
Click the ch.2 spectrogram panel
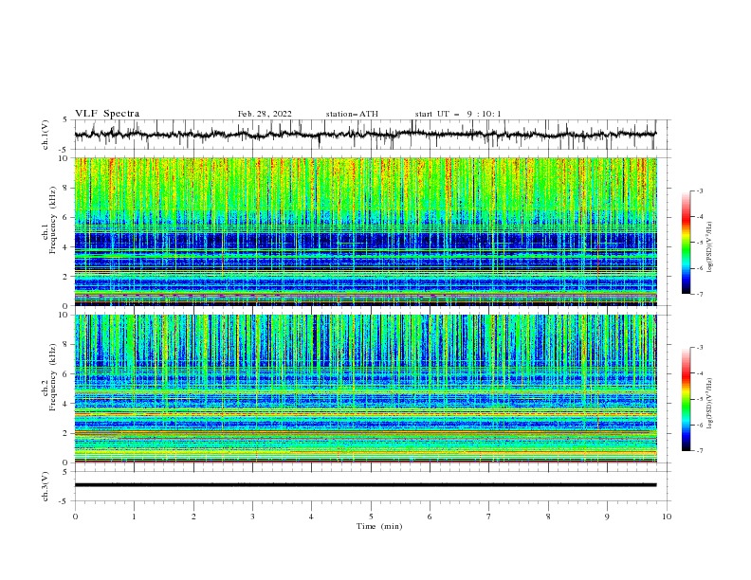click(x=365, y=389)
